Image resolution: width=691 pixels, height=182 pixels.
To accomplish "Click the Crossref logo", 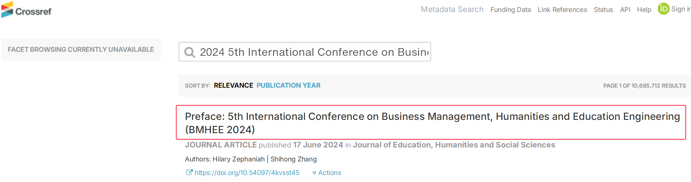I will (x=26, y=10).
